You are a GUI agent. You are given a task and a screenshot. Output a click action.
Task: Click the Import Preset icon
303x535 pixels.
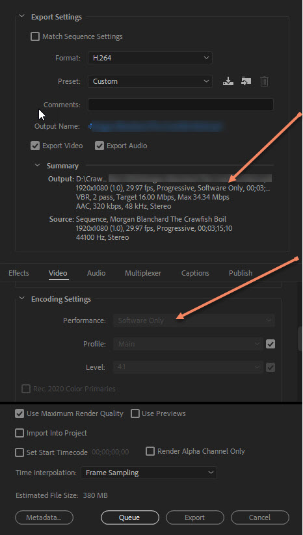tap(246, 81)
